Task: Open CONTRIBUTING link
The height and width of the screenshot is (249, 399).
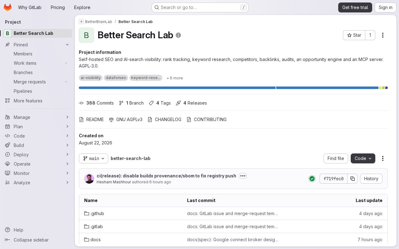Action: (x=206, y=120)
